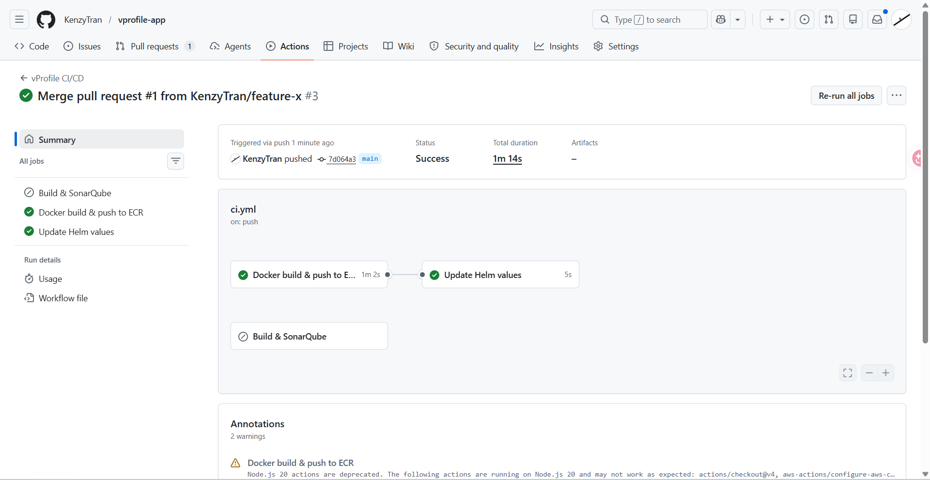This screenshot has height=480, width=930.
Task: Click the 1m 14s total duration link
Action: coord(507,158)
